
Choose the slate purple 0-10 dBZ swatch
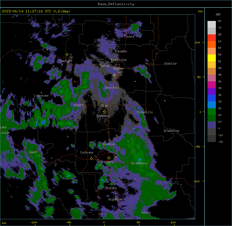(212, 125)
